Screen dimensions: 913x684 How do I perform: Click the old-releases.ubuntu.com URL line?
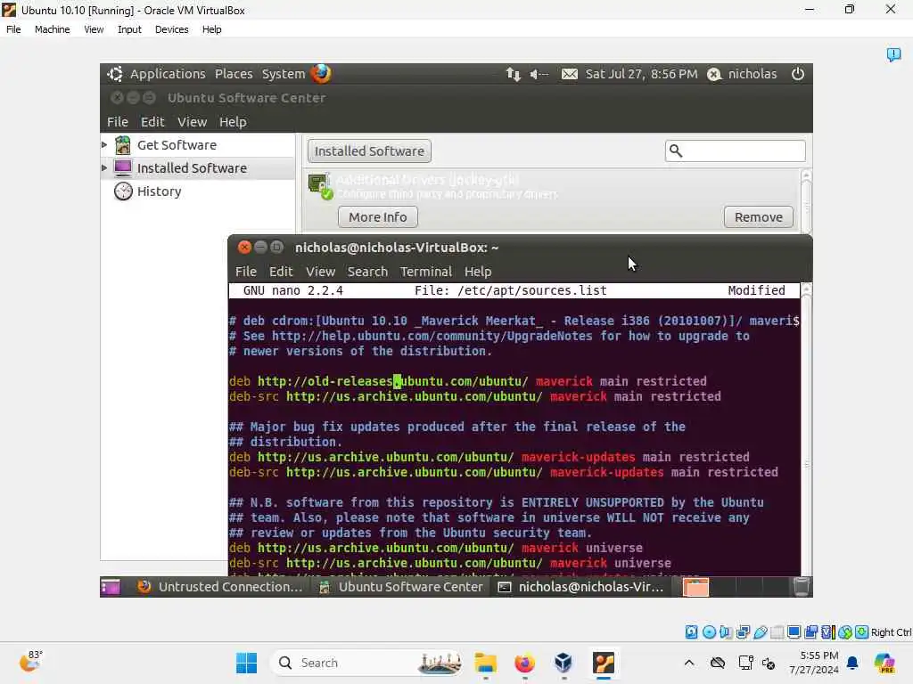pos(467,381)
